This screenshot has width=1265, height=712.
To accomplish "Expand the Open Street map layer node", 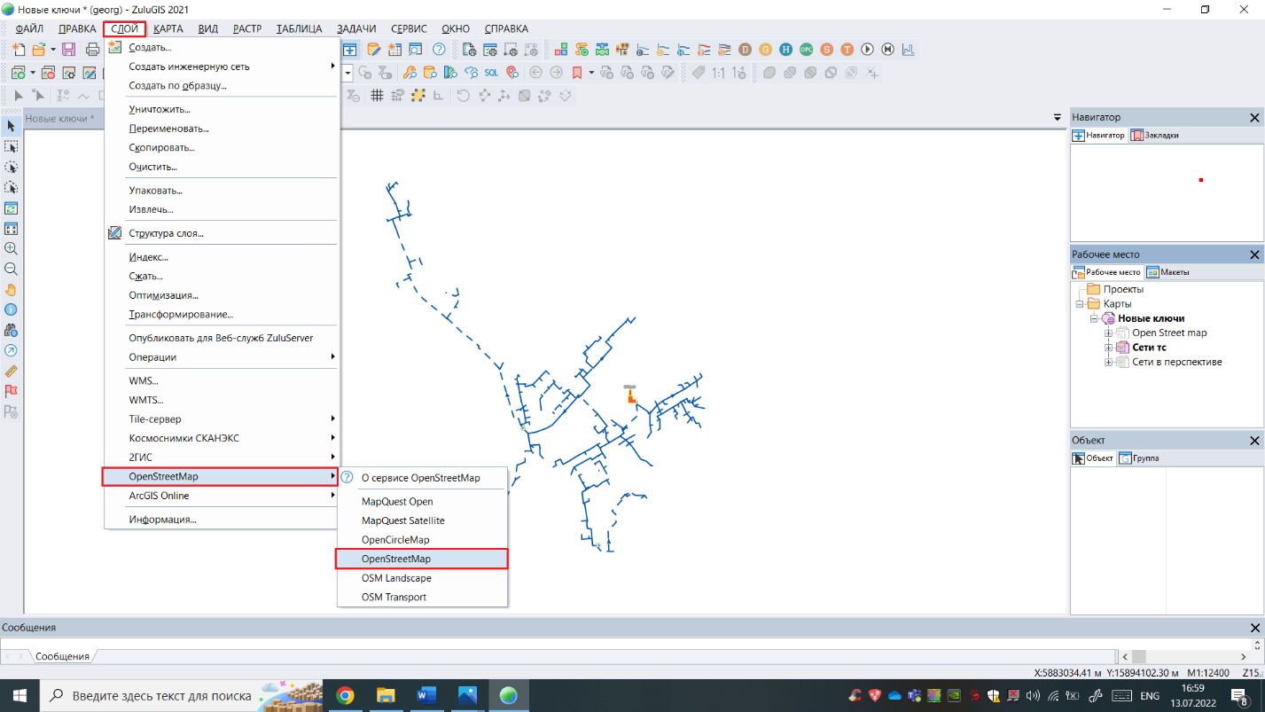I will point(1108,333).
